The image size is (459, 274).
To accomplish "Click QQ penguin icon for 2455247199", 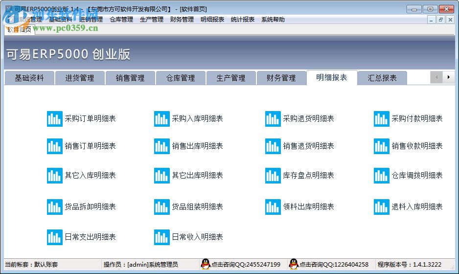I will point(206,264).
